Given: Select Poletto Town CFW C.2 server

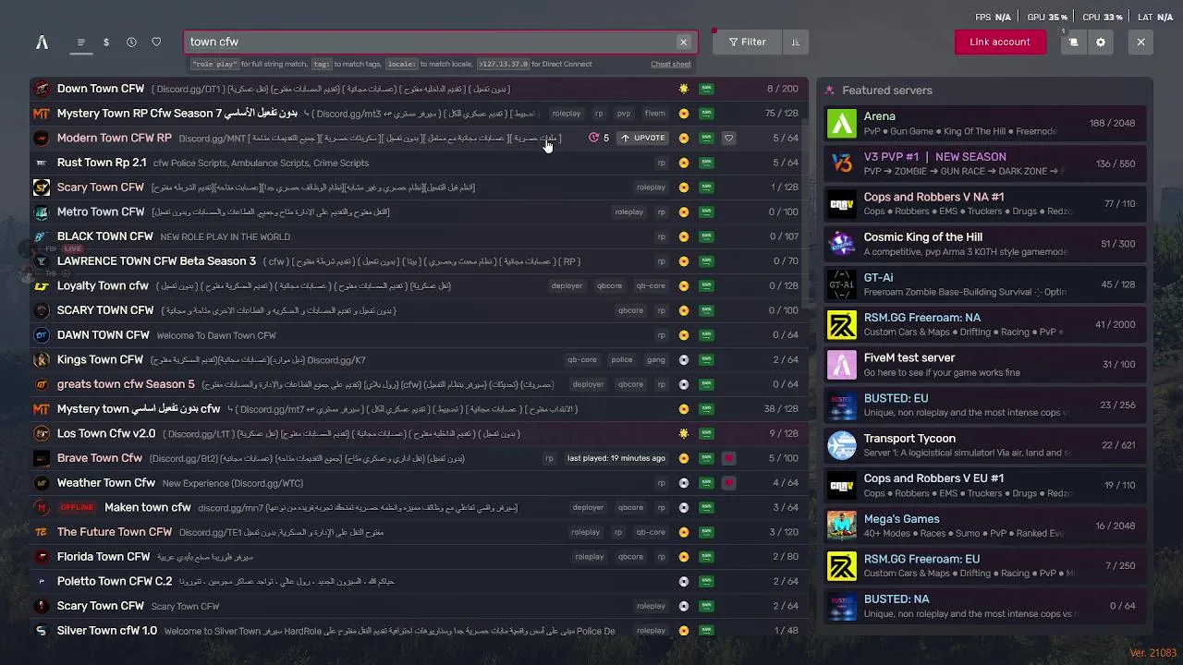Looking at the screenshot, I should (x=419, y=581).
